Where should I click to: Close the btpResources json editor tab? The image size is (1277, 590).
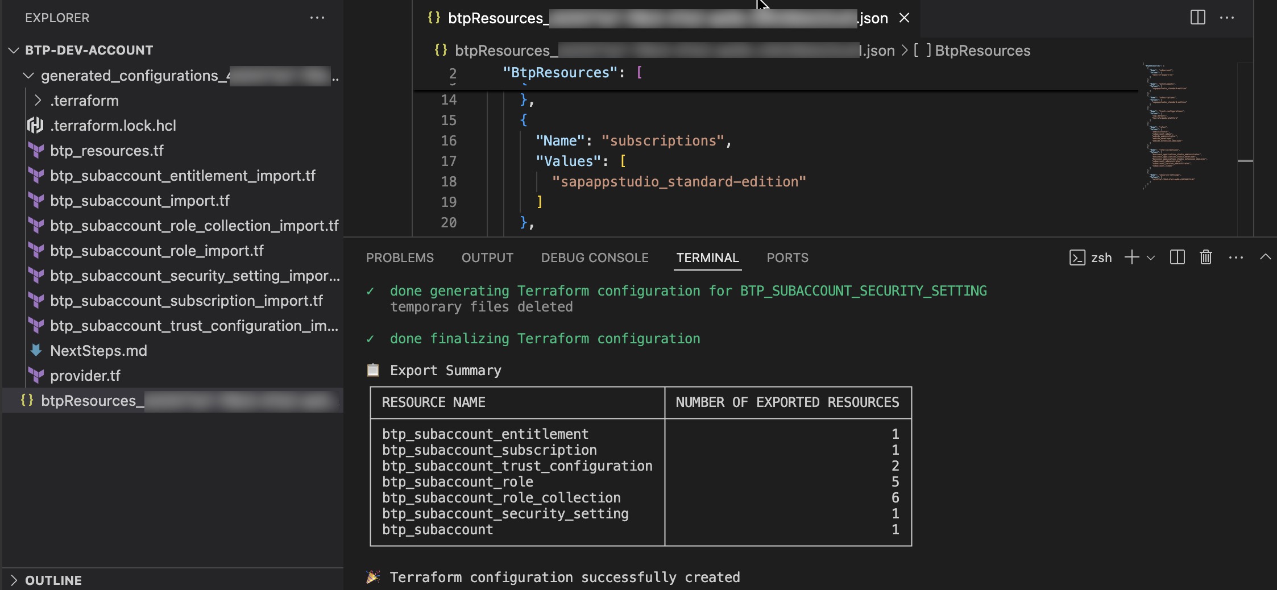pyautogui.click(x=904, y=18)
